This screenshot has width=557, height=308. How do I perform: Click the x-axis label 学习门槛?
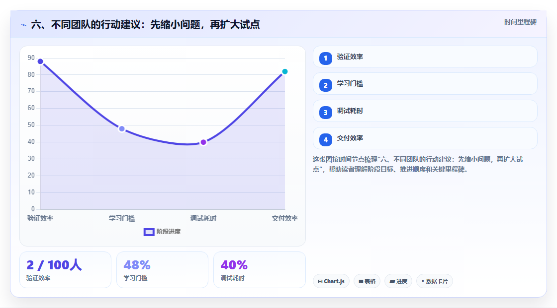coord(122,218)
